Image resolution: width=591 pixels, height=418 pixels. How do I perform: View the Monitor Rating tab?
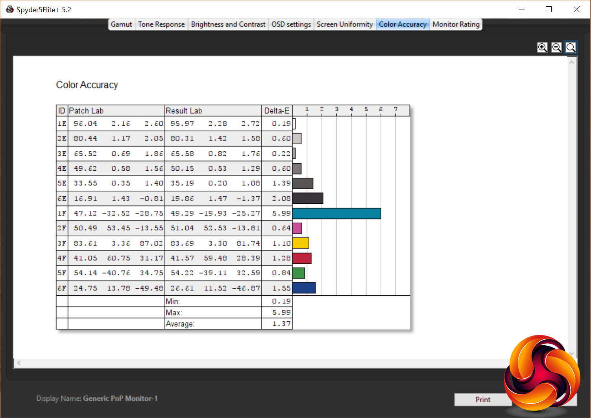456,24
